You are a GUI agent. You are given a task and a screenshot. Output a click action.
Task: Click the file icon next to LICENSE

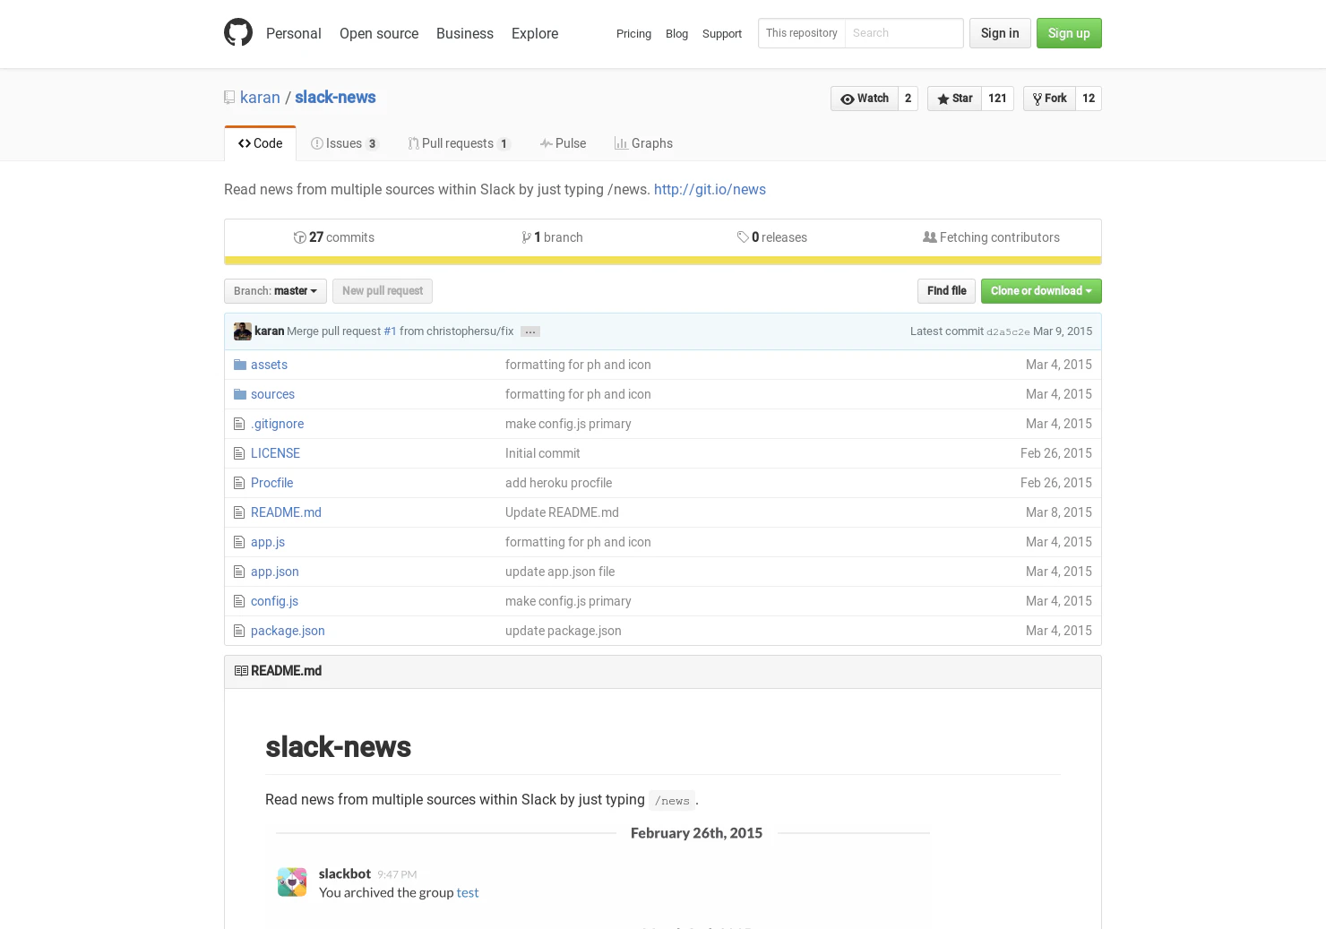[x=239, y=453]
